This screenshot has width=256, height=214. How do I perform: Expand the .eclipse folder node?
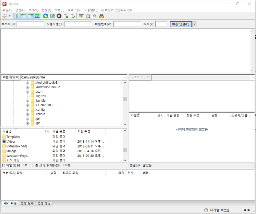pos(28,114)
